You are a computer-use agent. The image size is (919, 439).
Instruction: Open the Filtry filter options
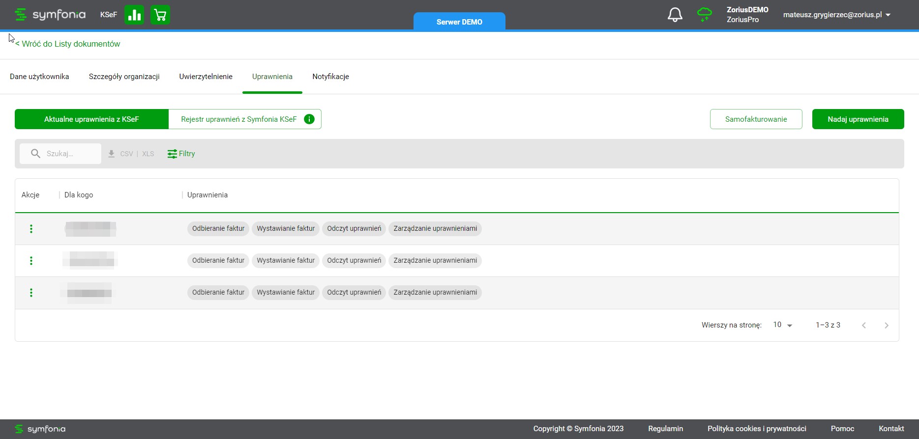coord(181,154)
